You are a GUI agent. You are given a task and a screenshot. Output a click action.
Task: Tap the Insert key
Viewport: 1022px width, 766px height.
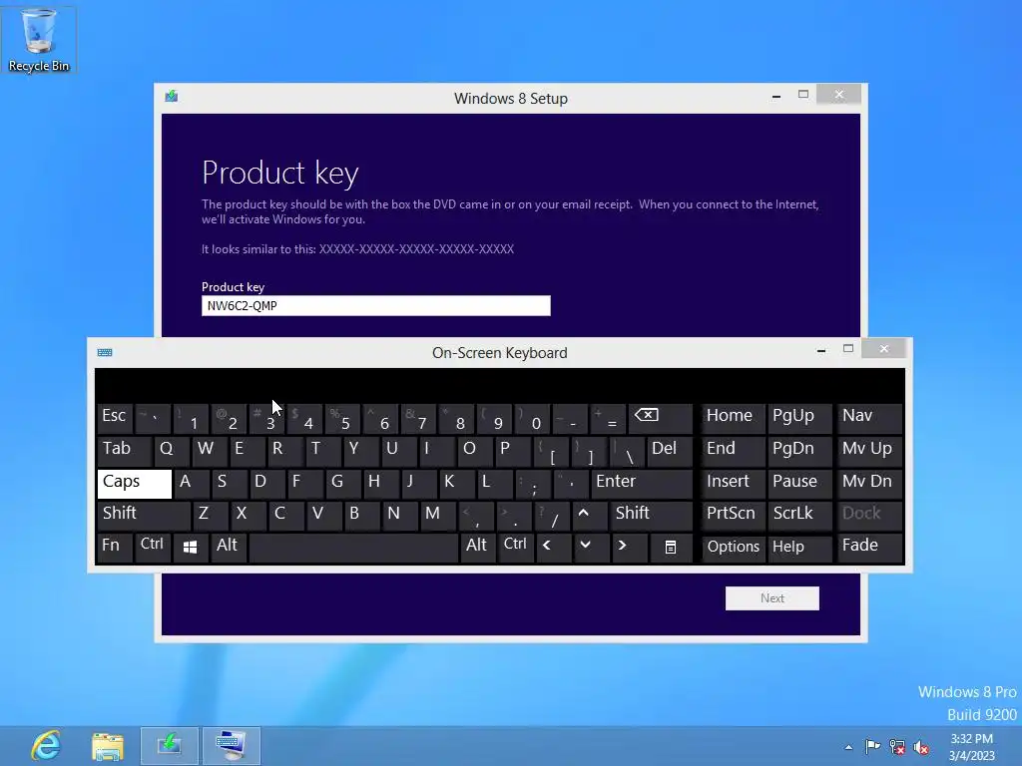coord(733,484)
